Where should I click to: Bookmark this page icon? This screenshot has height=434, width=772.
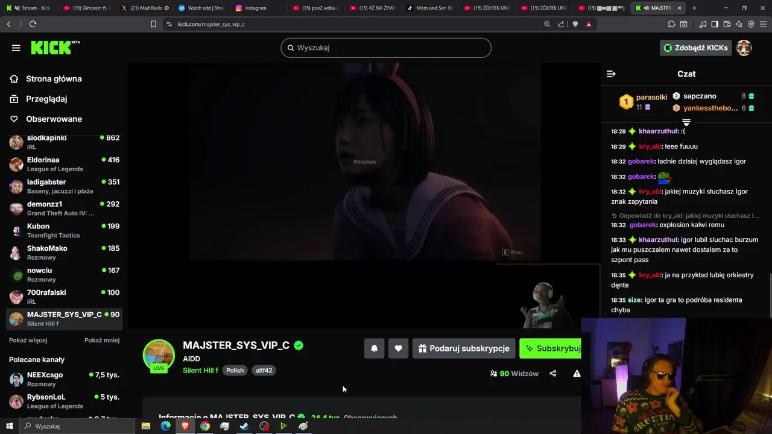pos(153,24)
